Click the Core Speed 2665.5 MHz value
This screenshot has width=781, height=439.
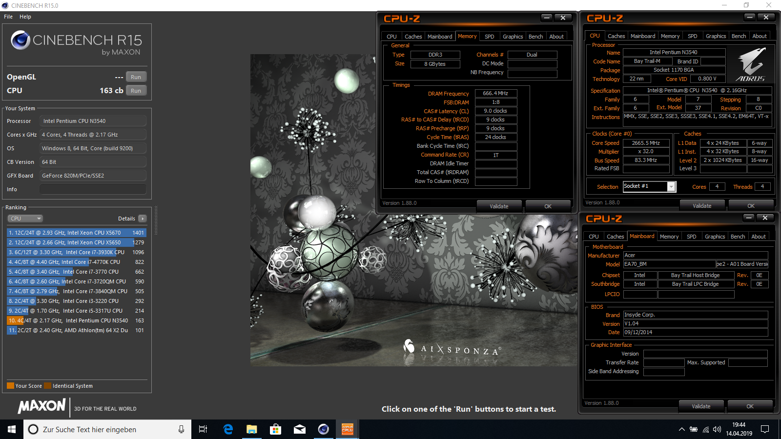[x=646, y=143]
